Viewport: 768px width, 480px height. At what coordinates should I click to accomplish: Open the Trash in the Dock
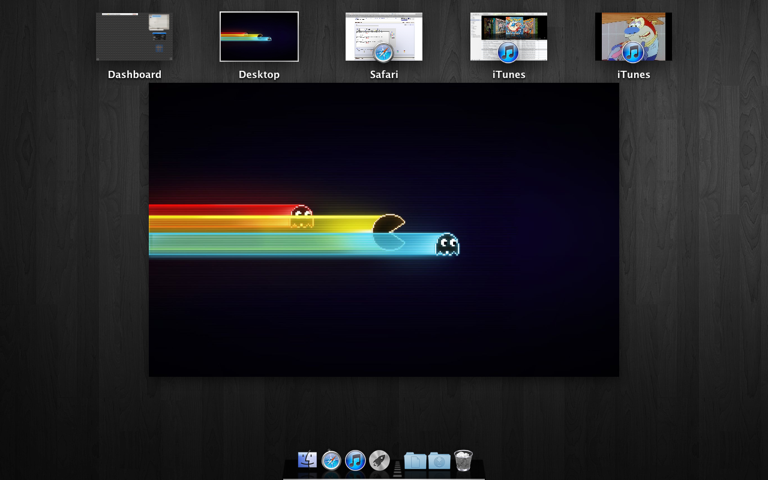pyautogui.click(x=463, y=461)
